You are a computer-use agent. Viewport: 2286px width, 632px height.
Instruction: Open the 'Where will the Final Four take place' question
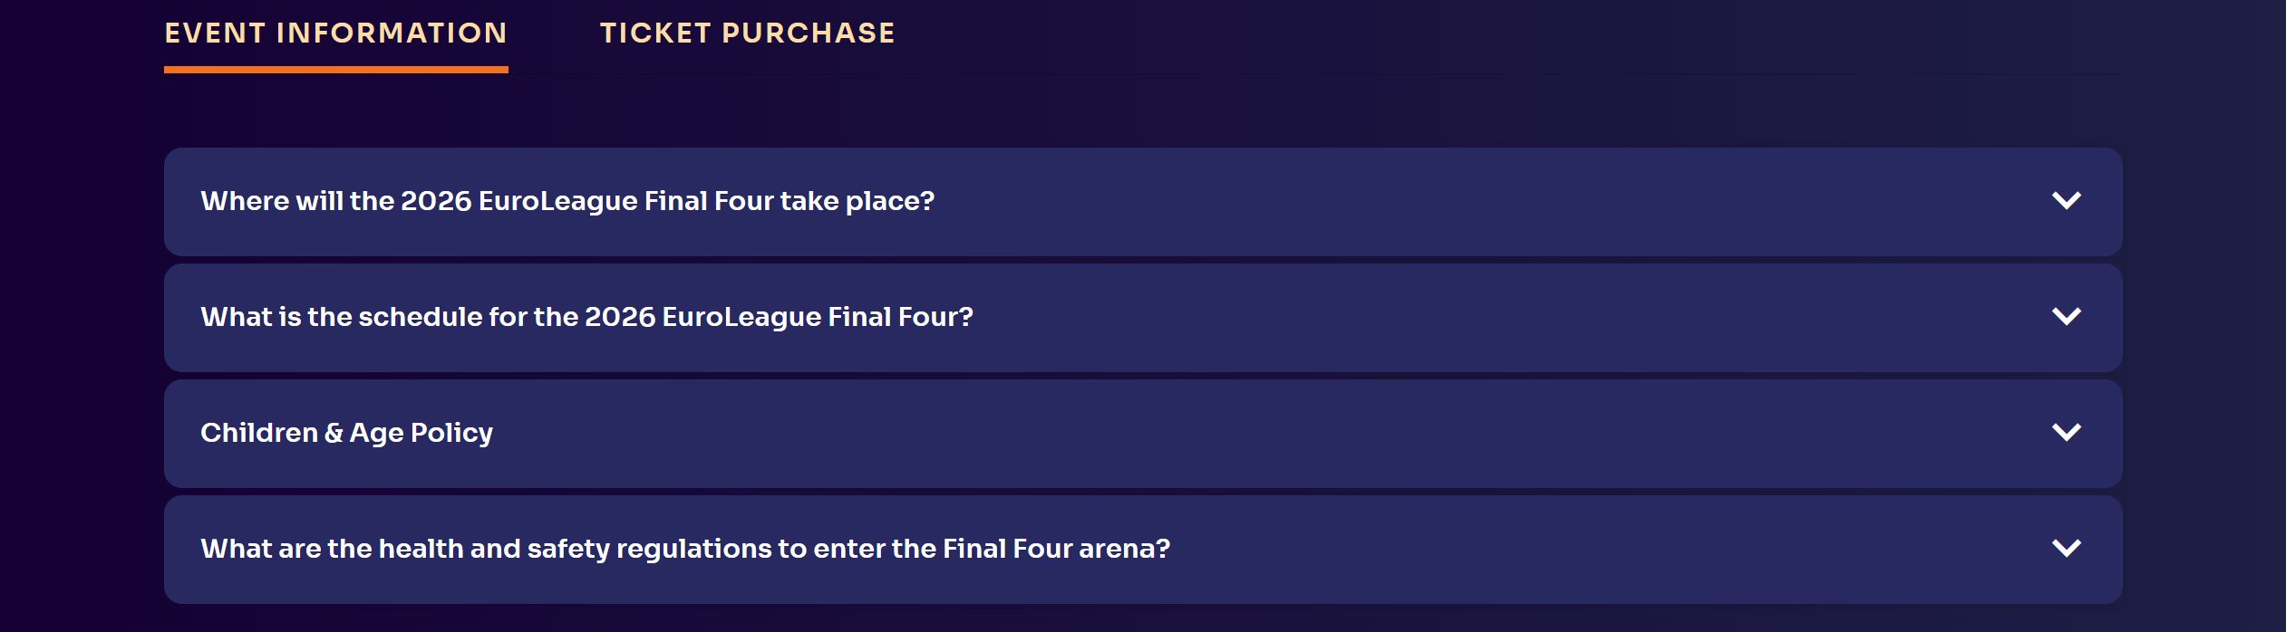click(x=567, y=201)
